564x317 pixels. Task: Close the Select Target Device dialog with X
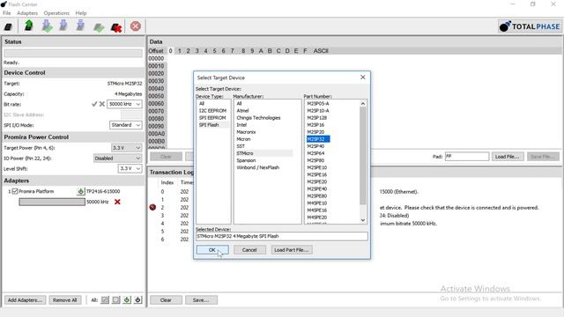tap(362, 77)
